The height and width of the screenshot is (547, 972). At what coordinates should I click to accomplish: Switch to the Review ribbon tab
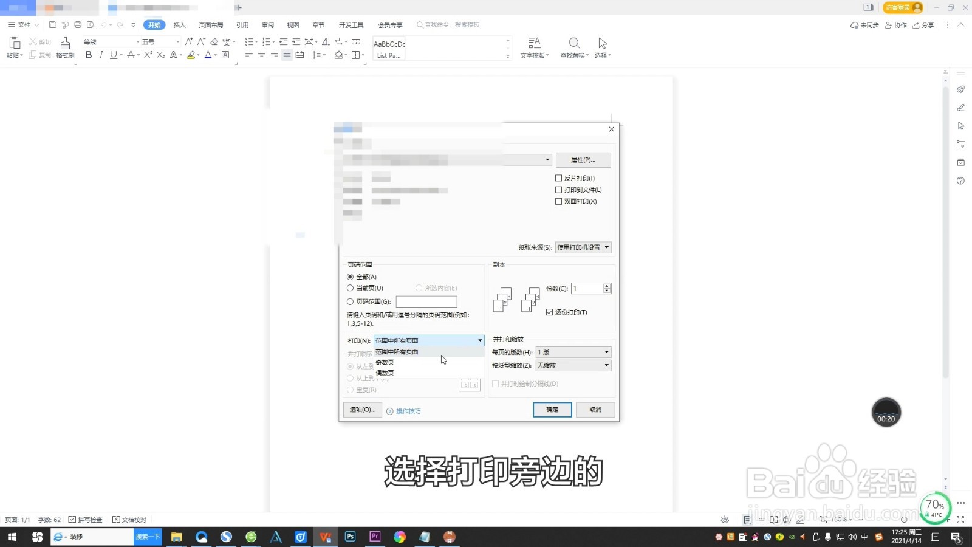point(267,25)
